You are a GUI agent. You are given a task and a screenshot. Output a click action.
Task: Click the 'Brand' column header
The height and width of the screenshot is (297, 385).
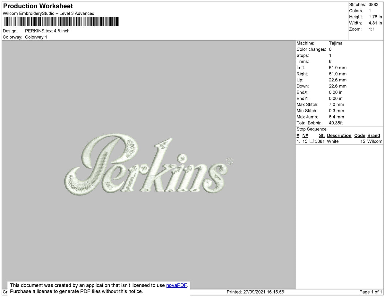point(374,136)
